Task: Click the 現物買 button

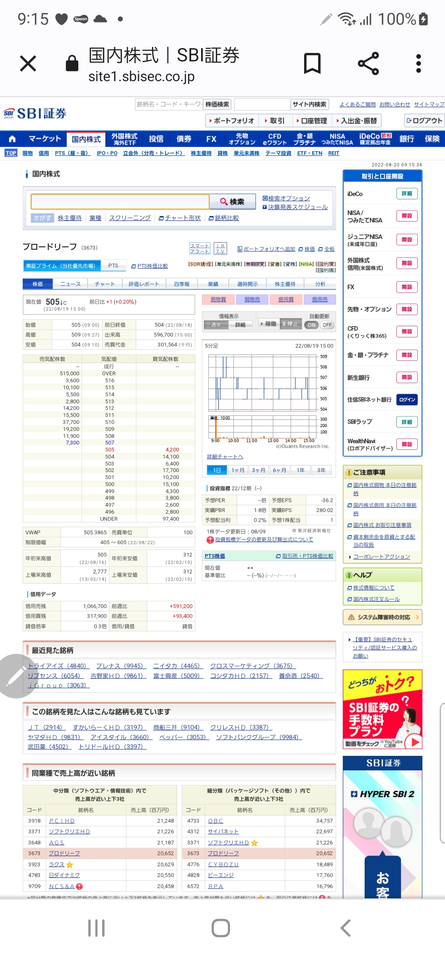Action: pos(218,299)
